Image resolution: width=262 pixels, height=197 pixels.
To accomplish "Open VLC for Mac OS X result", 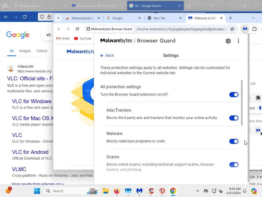I will 32,118.
